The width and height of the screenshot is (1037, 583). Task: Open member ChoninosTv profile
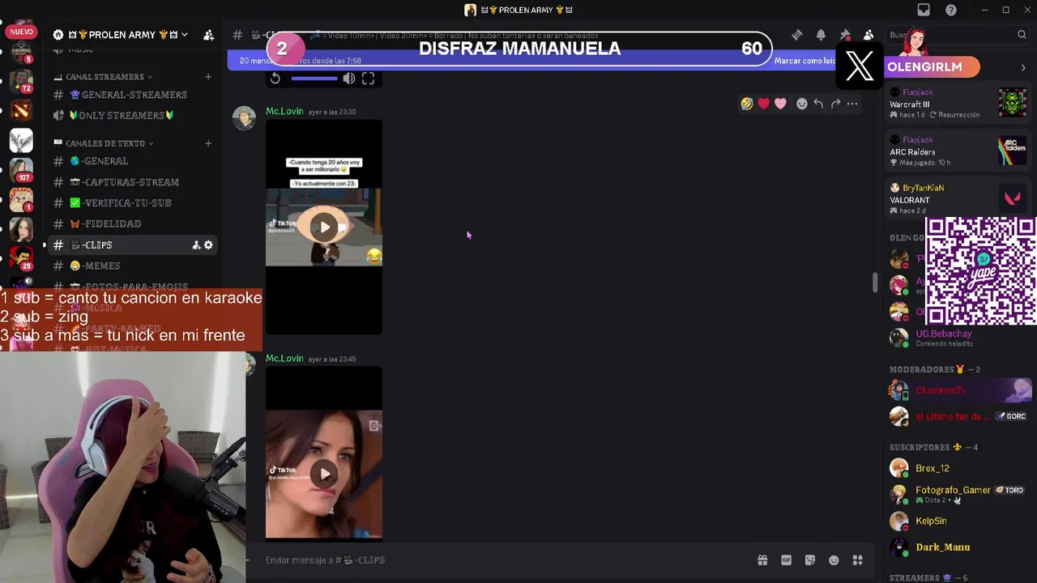958,390
